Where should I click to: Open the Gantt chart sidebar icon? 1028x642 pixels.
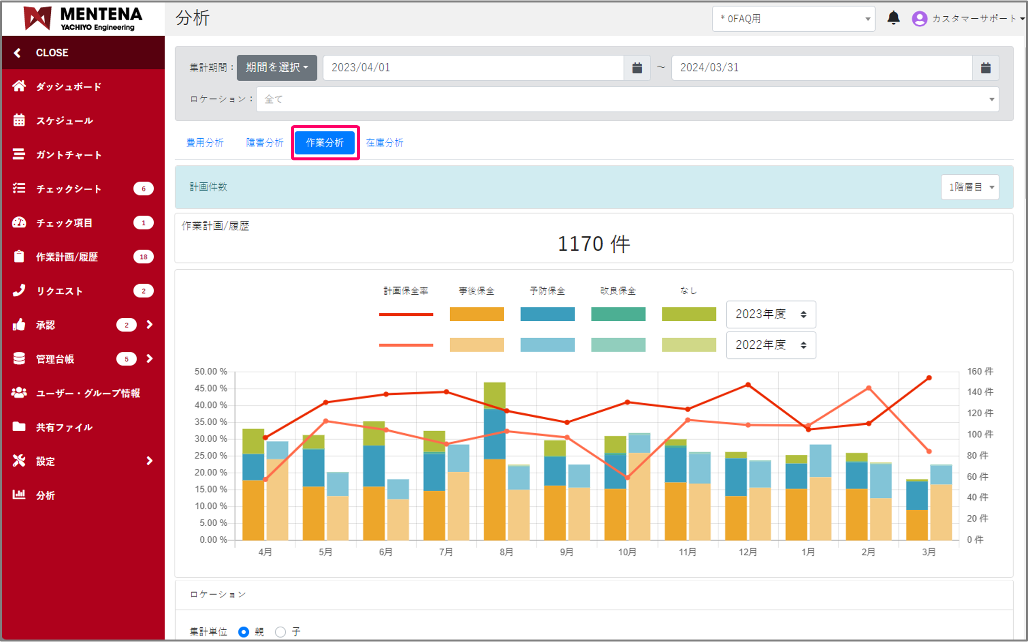pos(19,154)
